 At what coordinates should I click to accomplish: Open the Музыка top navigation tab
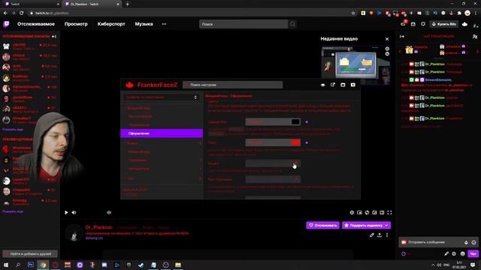tap(144, 24)
